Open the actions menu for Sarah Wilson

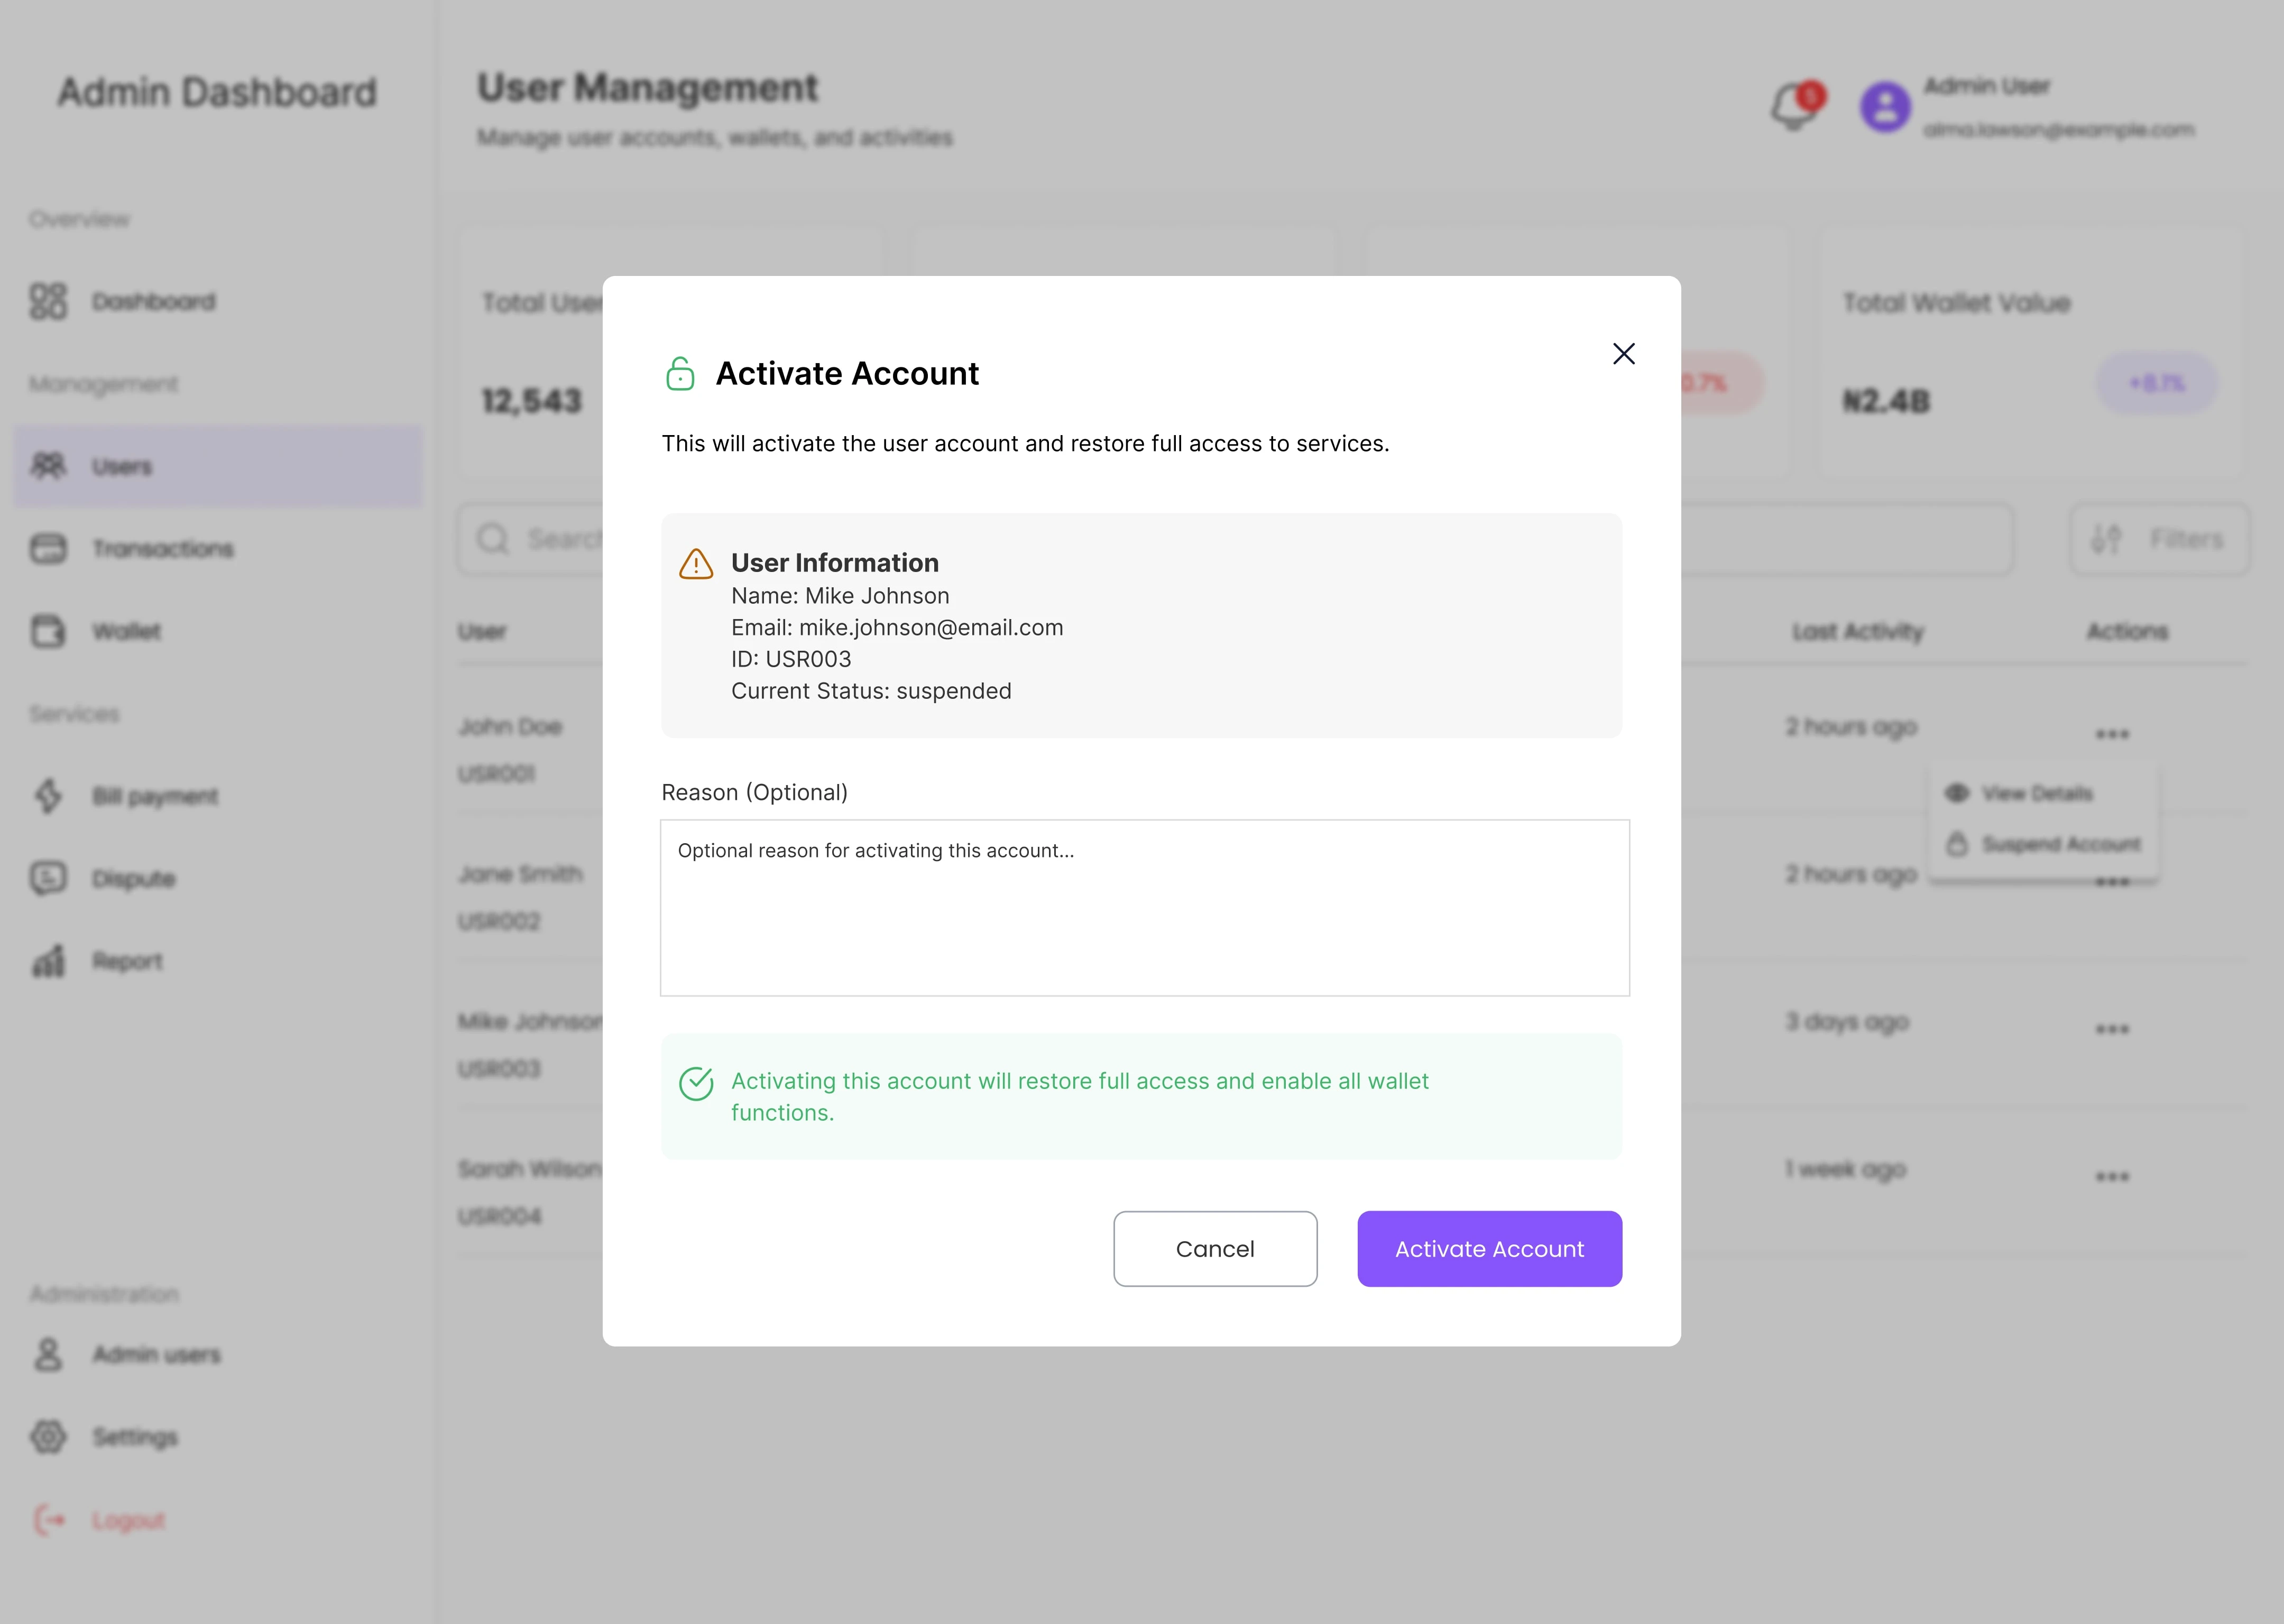coord(2111,1176)
